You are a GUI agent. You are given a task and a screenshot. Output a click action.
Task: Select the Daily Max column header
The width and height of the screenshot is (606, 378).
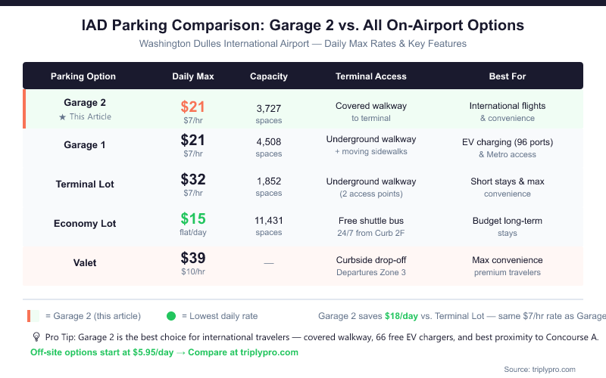coord(193,76)
